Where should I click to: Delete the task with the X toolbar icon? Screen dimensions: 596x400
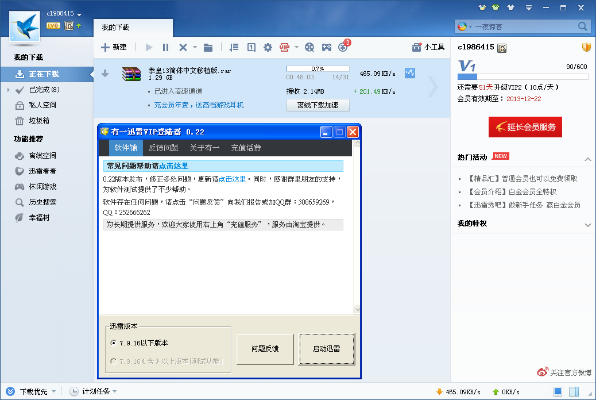tap(183, 47)
